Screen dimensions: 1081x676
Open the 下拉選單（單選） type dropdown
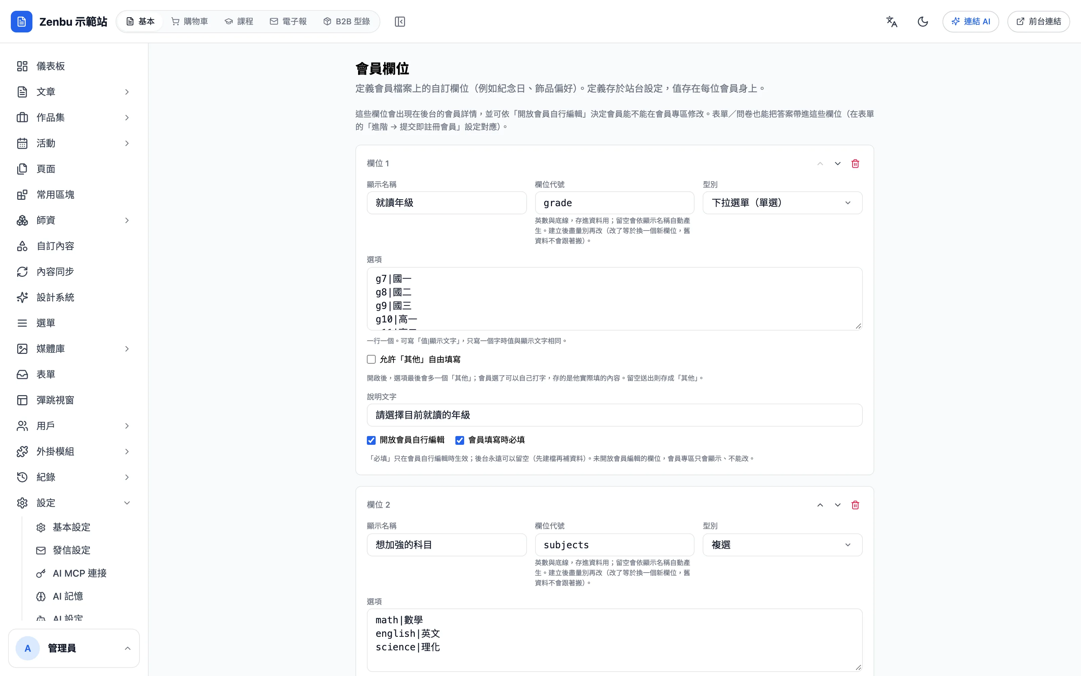782,203
